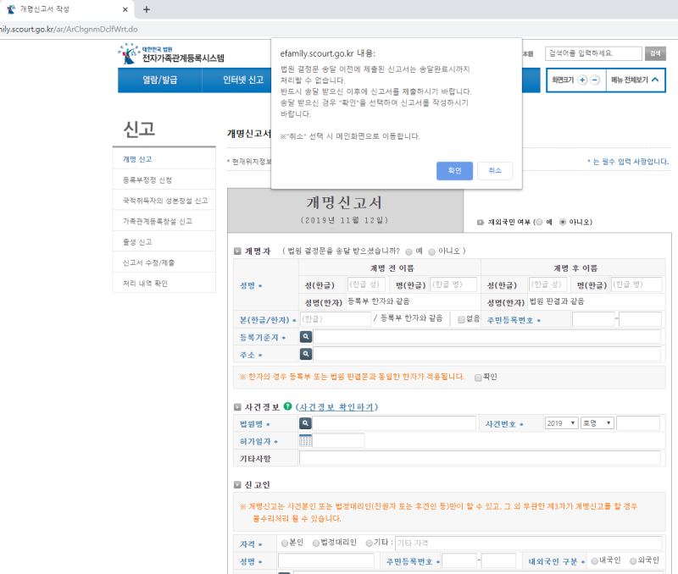Select 예 for 법원 결정문 송달

coord(408,251)
